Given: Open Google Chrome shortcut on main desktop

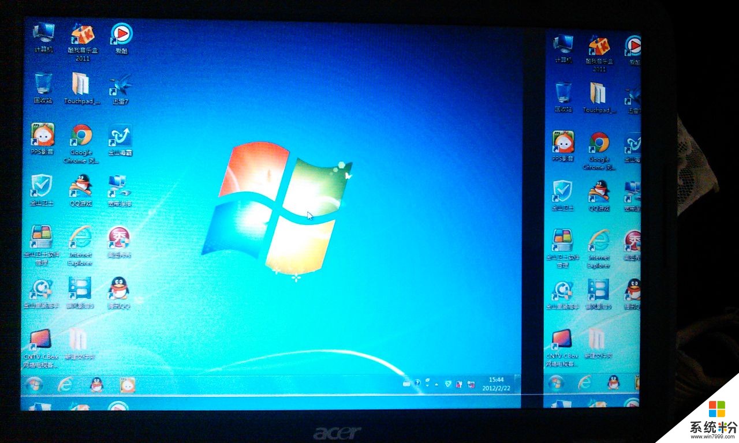Looking at the screenshot, I should coord(81,144).
